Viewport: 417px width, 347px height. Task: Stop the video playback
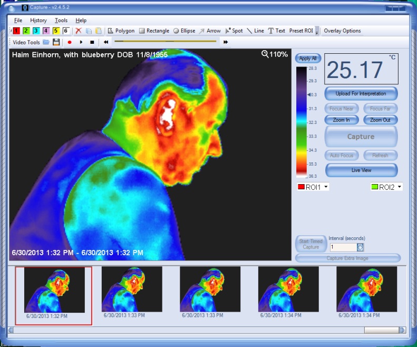pyautogui.click(x=92, y=42)
